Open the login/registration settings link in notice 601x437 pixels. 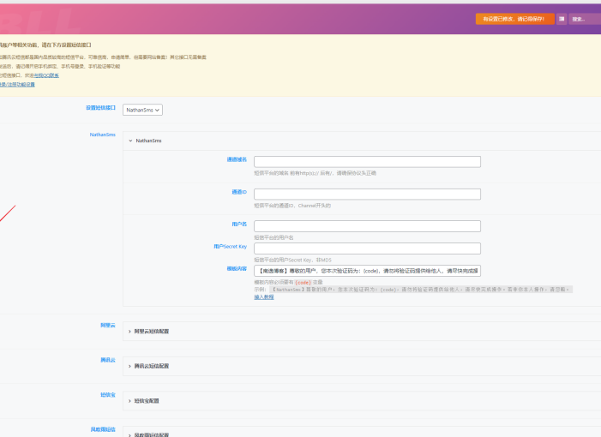17,85
